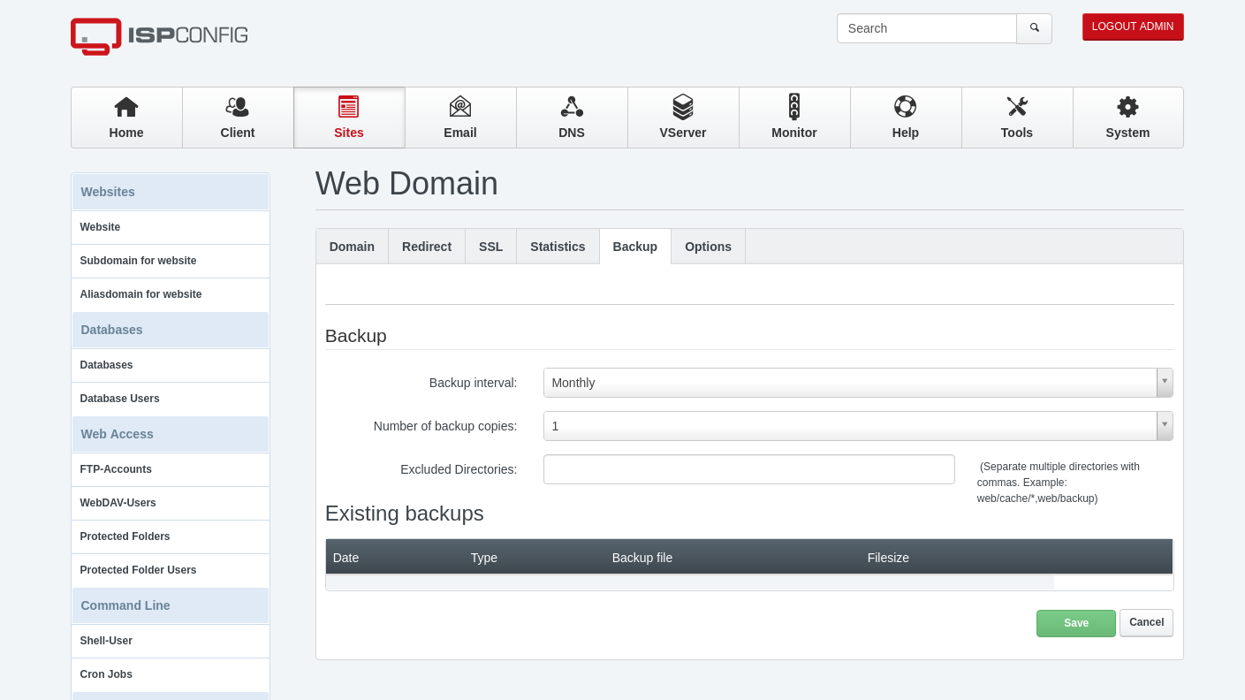Switch to the Domain tab
The width and height of the screenshot is (1245, 700).
tap(352, 247)
